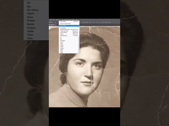
Task: Select the 3D Slide mode icon
Action: [108, 22]
